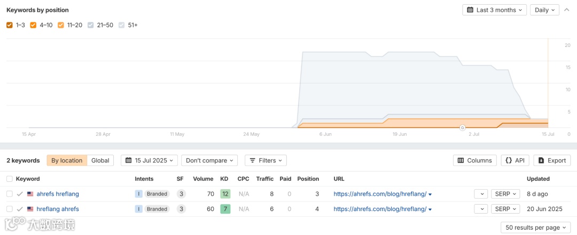This screenshot has height=235, width=577.
Task: Click the KD 12 badge
Action: click(x=225, y=194)
